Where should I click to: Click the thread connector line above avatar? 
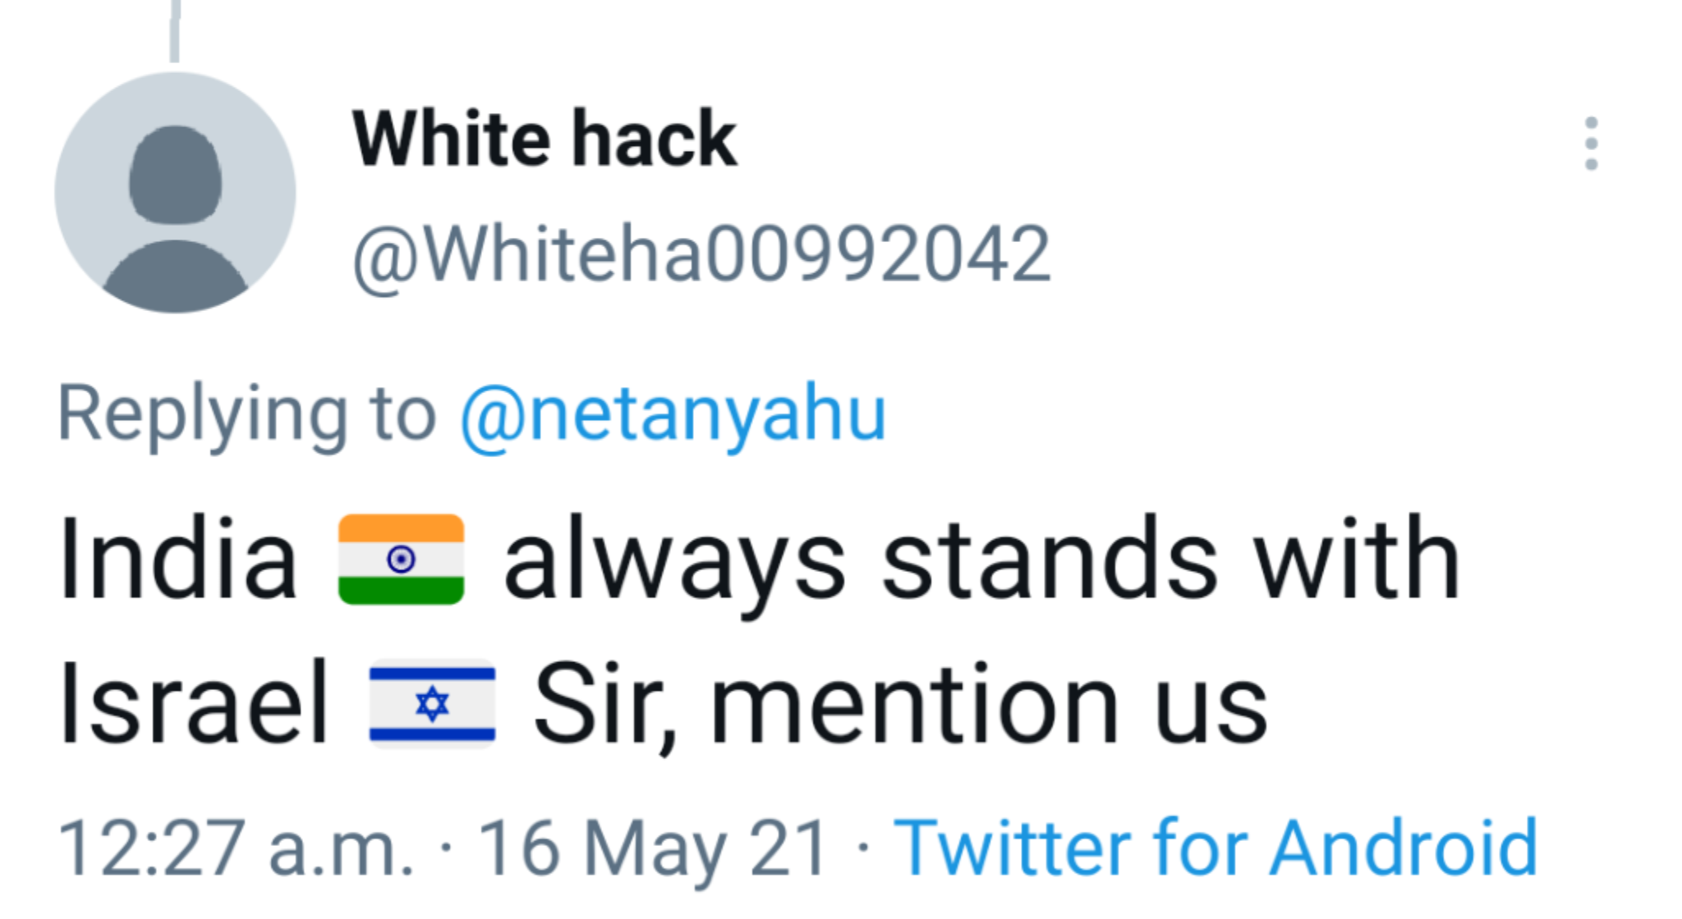pyautogui.click(x=174, y=31)
